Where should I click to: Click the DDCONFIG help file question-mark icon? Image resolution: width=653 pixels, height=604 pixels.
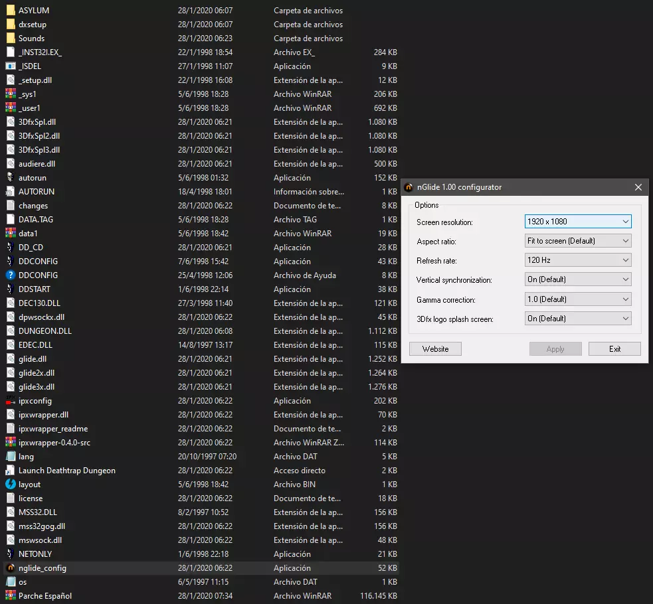click(11, 275)
